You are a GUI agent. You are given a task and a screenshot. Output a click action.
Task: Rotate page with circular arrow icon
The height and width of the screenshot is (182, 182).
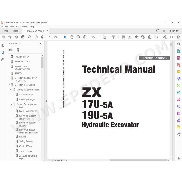click(156, 37)
